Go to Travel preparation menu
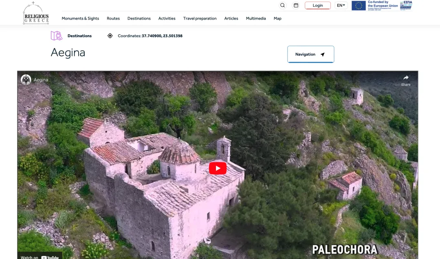This screenshot has width=440, height=259. coord(200,18)
